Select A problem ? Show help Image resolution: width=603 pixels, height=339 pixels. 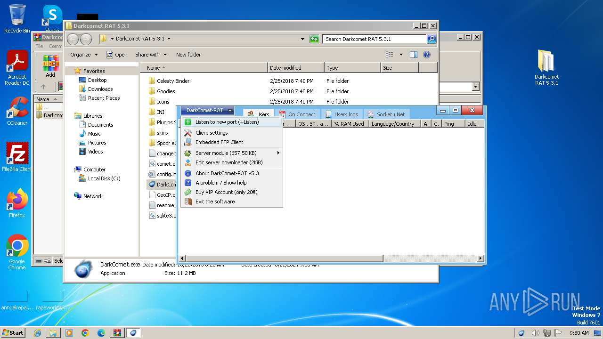click(x=231, y=183)
